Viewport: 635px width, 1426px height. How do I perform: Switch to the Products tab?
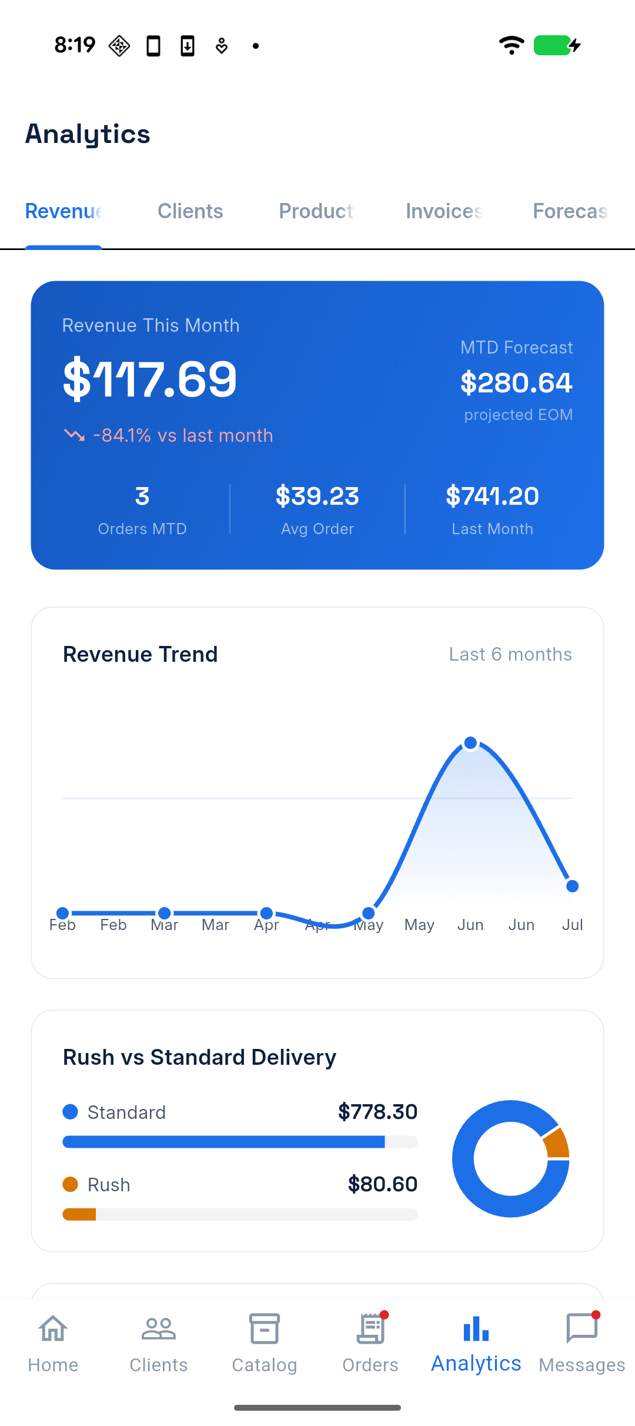317,211
